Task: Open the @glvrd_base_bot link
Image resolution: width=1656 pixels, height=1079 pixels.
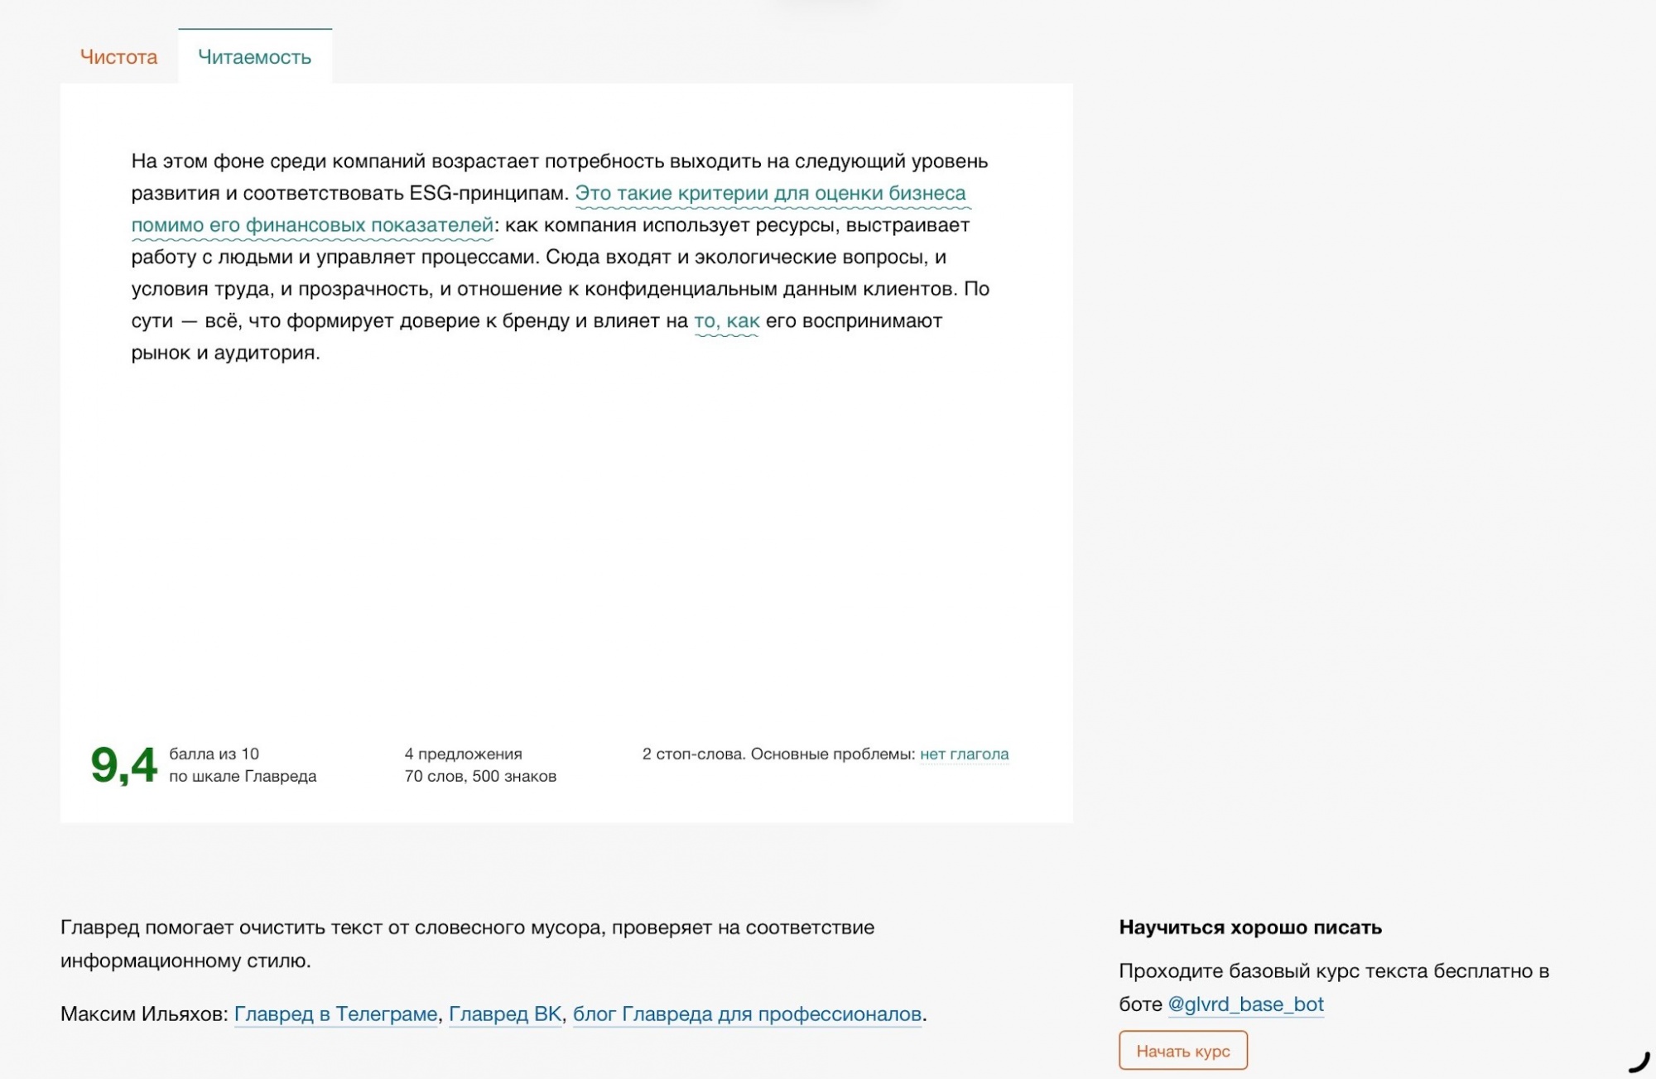Action: click(1245, 1004)
